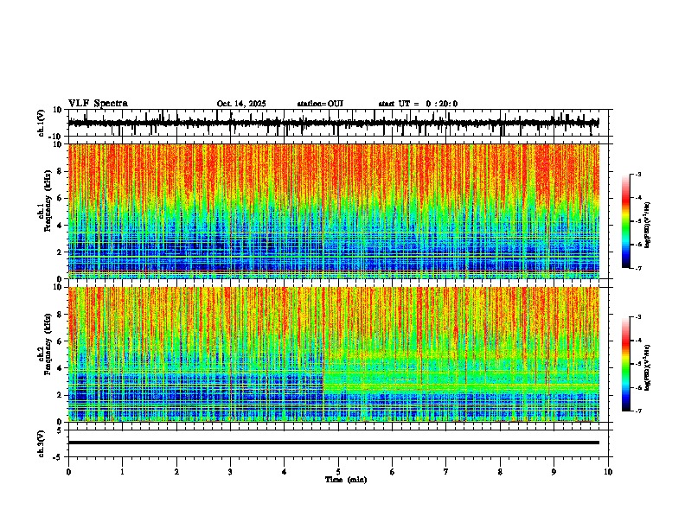
Task: Click the "ch.3(V)" axis label
Action: (x=42, y=443)
